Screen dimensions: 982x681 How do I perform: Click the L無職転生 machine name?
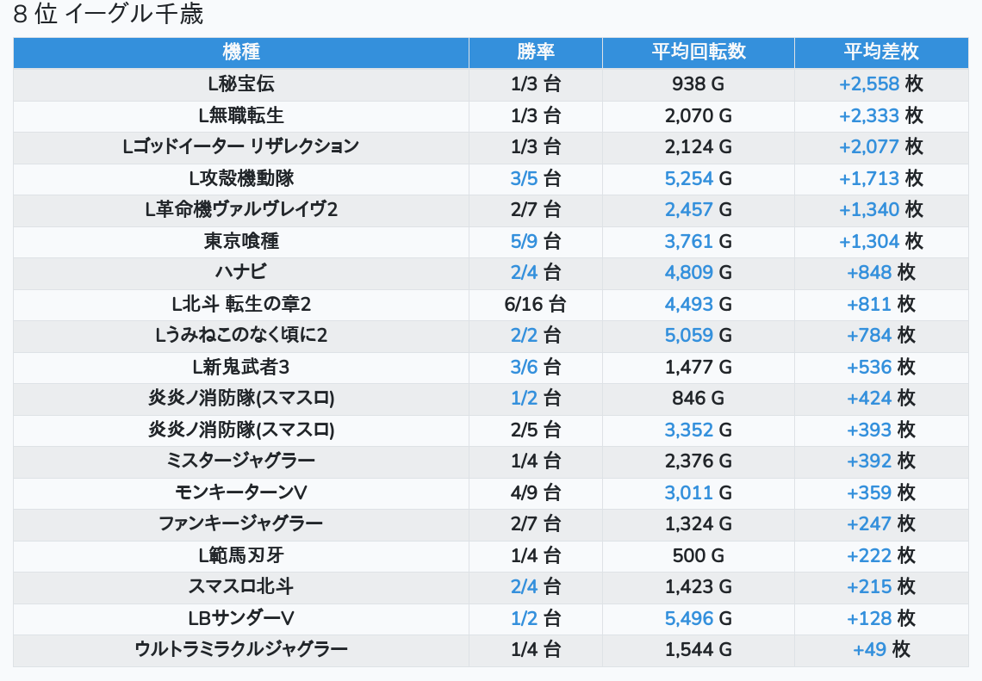coord(241,115)
